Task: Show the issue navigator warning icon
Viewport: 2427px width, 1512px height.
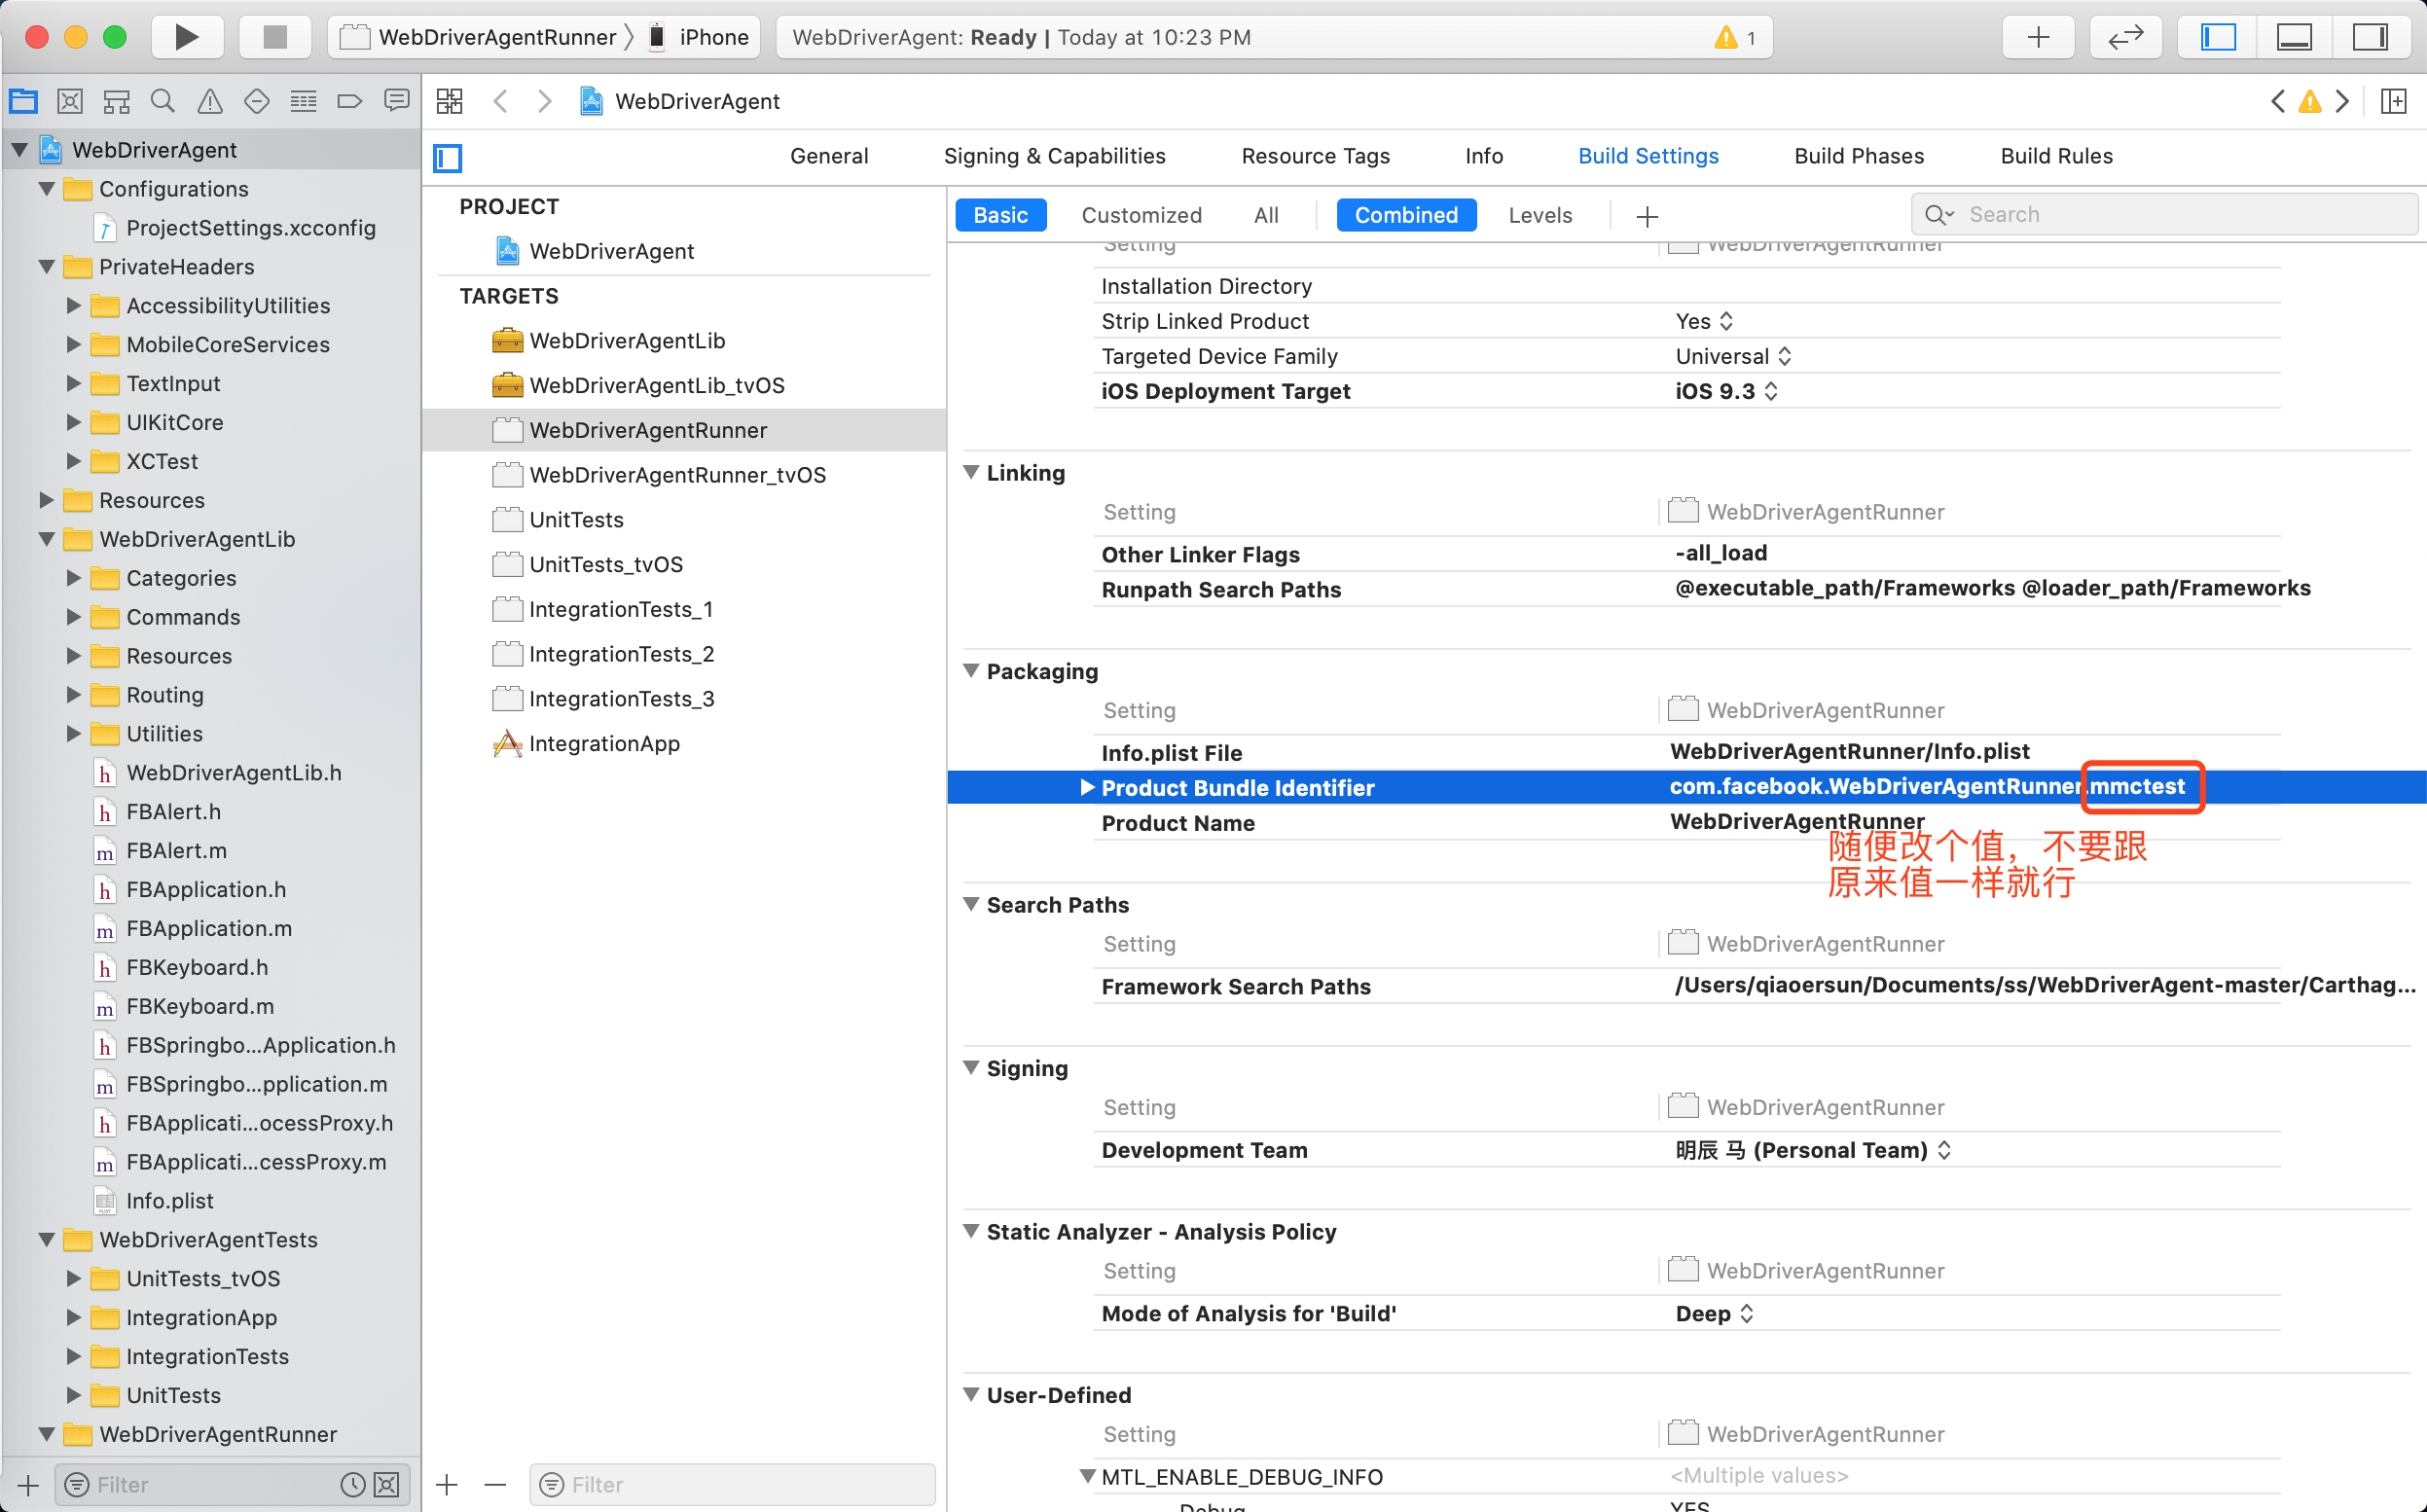Action: click(209, 101)
